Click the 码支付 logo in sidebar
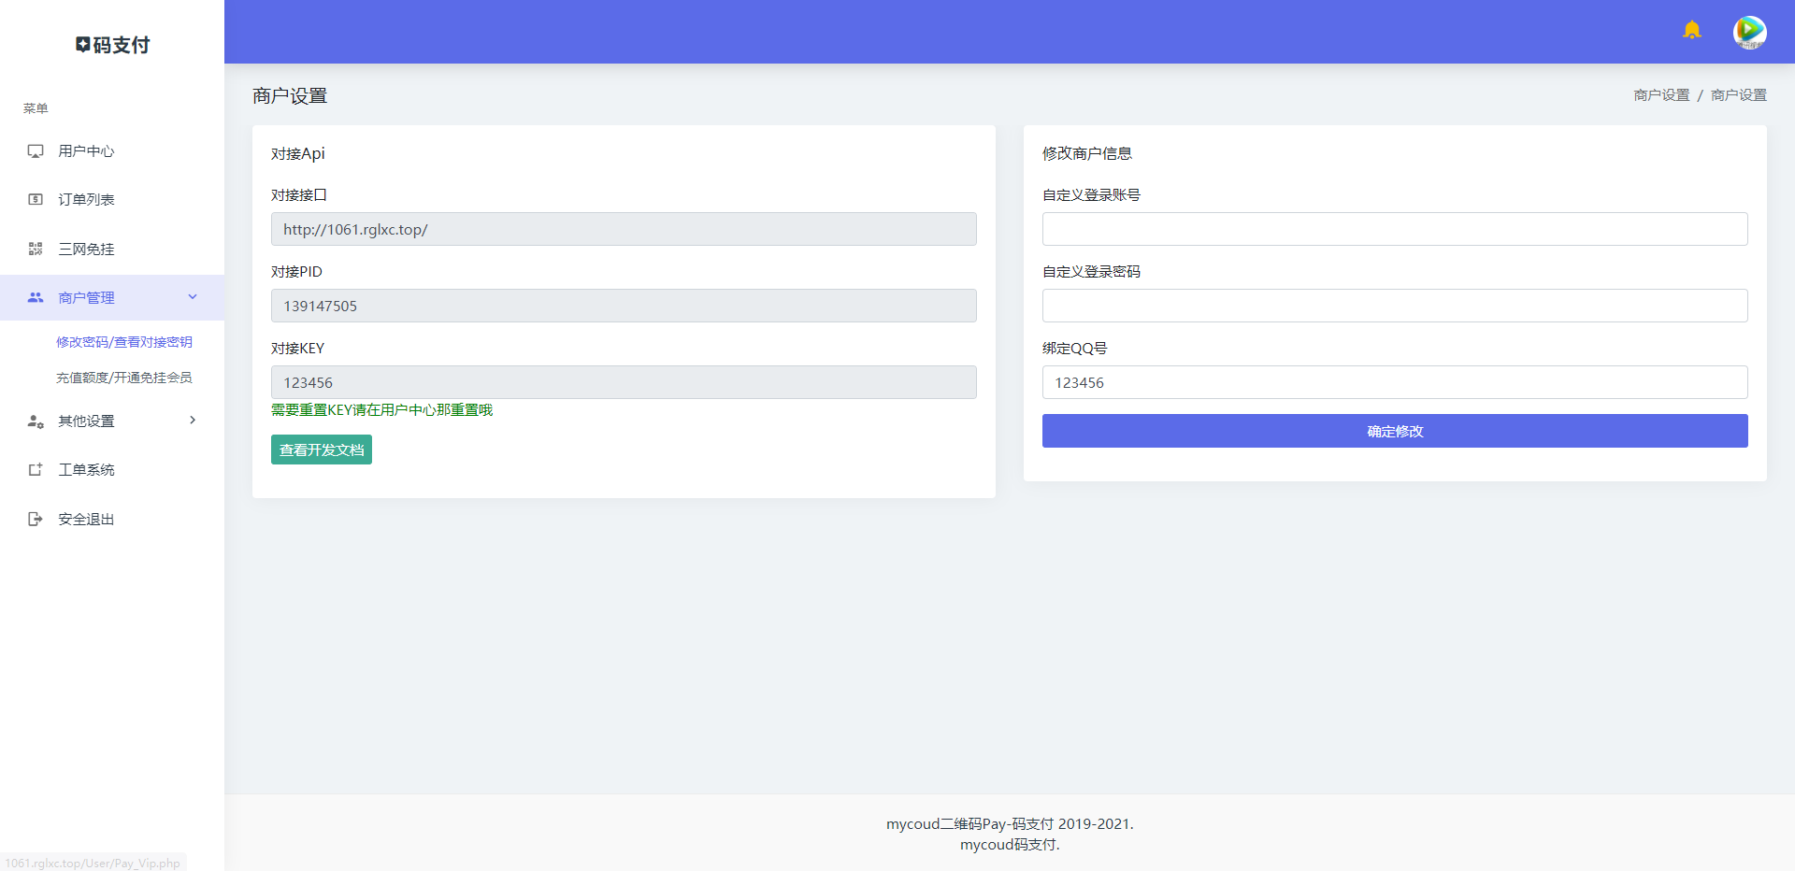 [112, 45]
